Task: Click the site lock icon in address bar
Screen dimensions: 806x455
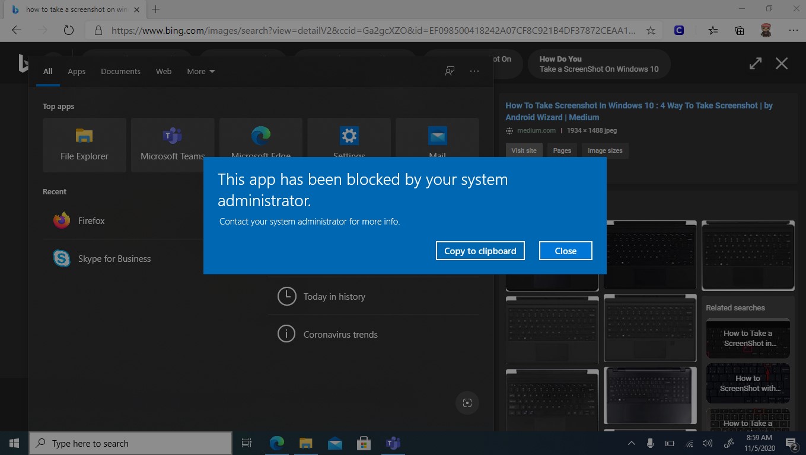Action: tap(98, 30)
